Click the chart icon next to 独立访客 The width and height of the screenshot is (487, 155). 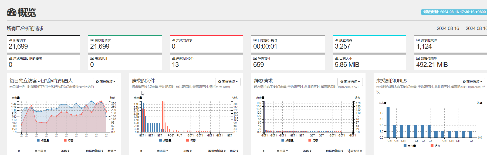coord(336,40)
